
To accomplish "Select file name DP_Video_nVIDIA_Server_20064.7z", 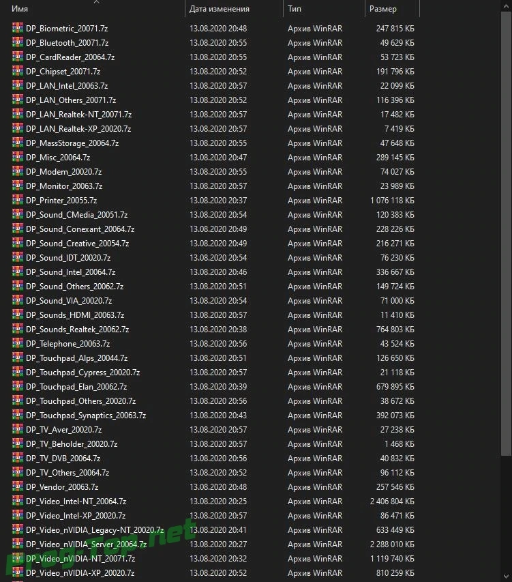I will tap(87, 544).
